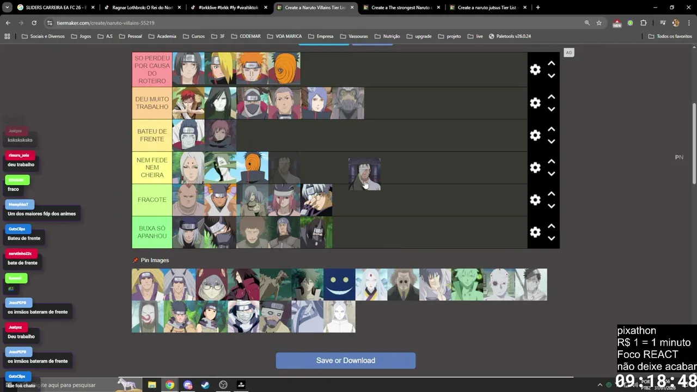Click FRACOTE tier label
Viewport: 697px width, 392px height.
(152, 200)
